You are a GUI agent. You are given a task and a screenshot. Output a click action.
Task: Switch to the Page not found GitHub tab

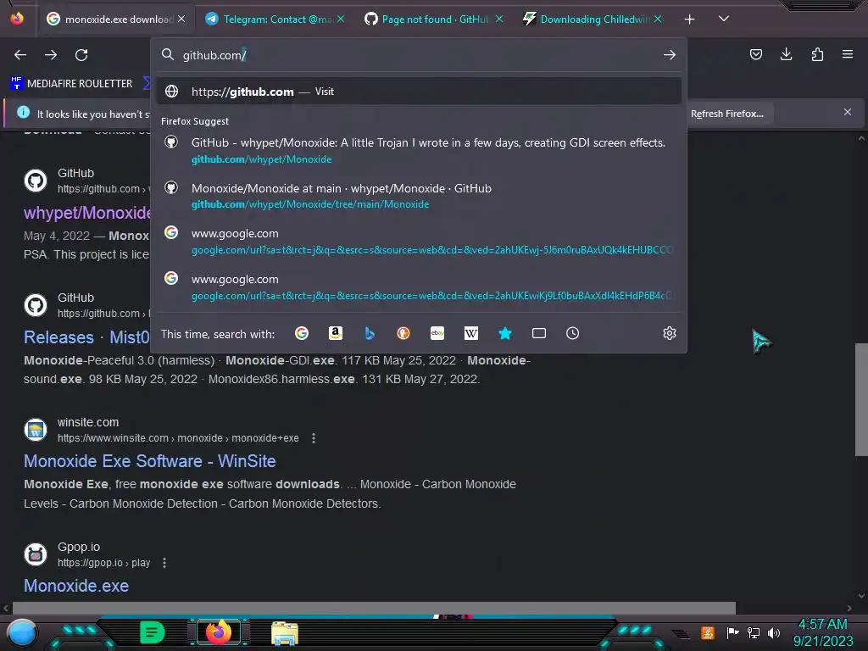click(433, 19)
